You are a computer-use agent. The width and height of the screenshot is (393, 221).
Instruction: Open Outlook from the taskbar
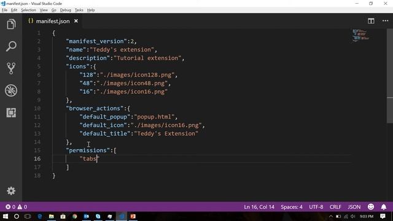(86, 216)
